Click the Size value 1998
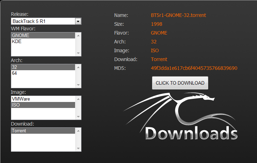This screenshot has width=257, height=163. click(x=157, y=24)
